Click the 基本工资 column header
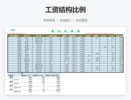The height and width of the screenshot is (100, 131). click(53, 36)
